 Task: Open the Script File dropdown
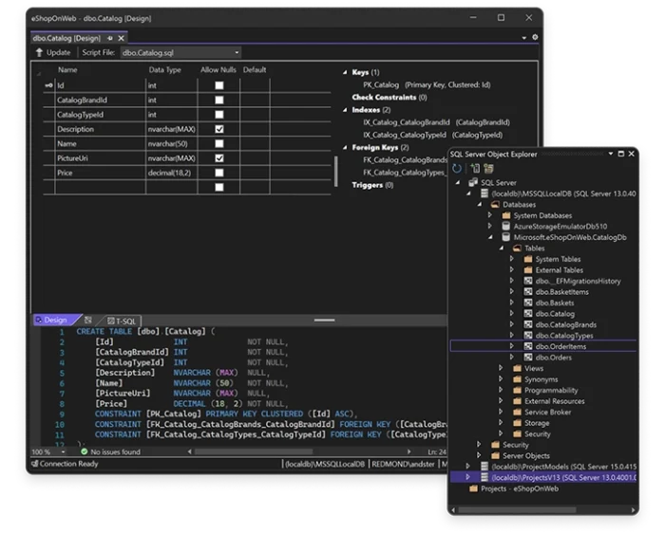click(x=237, y=52)
